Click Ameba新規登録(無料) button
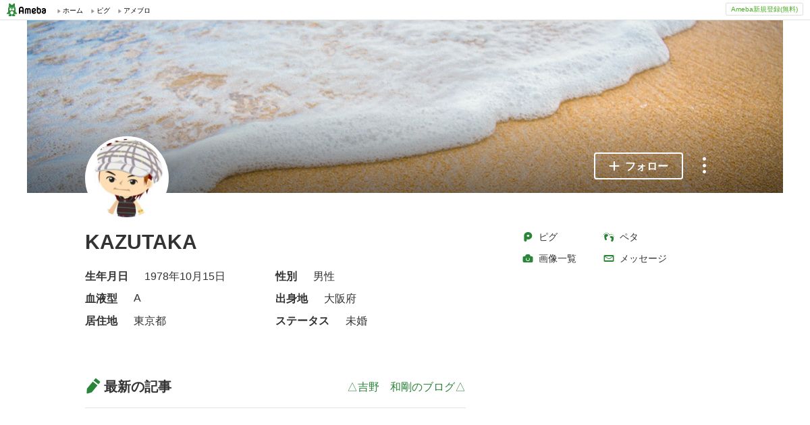 (x=764, y=9)
